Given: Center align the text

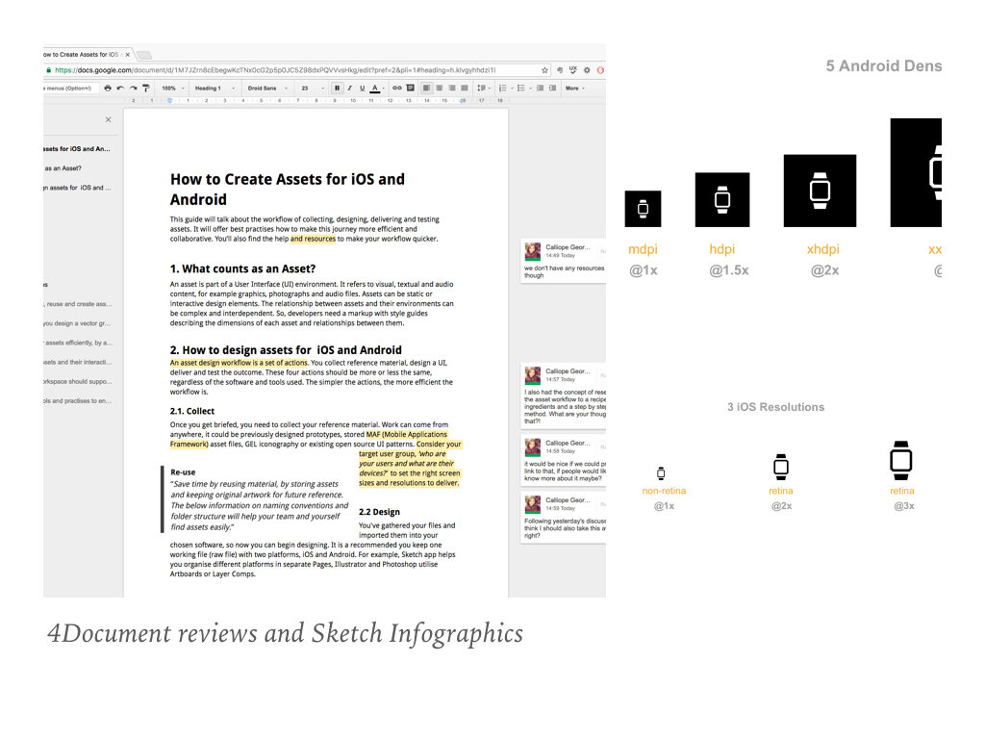Looking at the screenshot, I should coord(439,88).
